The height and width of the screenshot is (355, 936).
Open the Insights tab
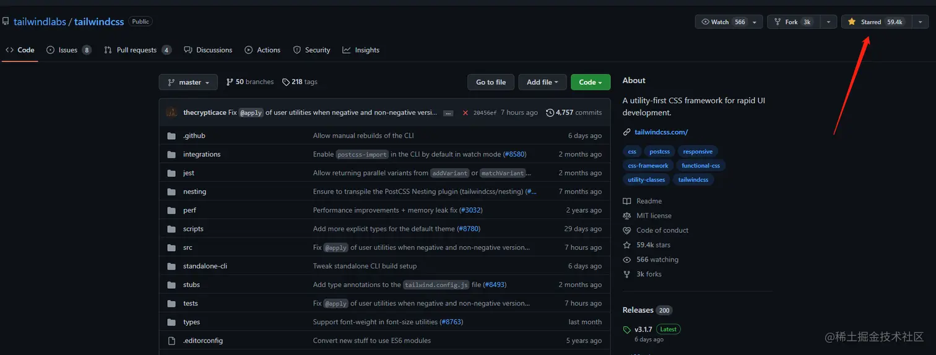tap(361, 50)
